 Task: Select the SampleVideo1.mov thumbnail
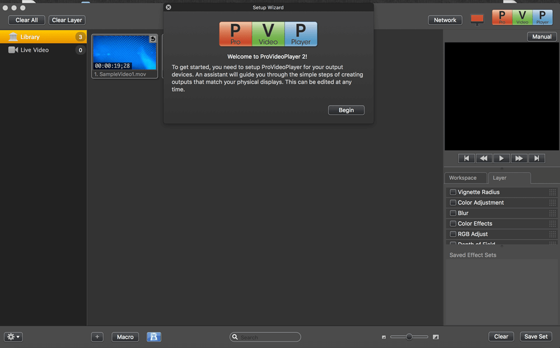point(125,56)
